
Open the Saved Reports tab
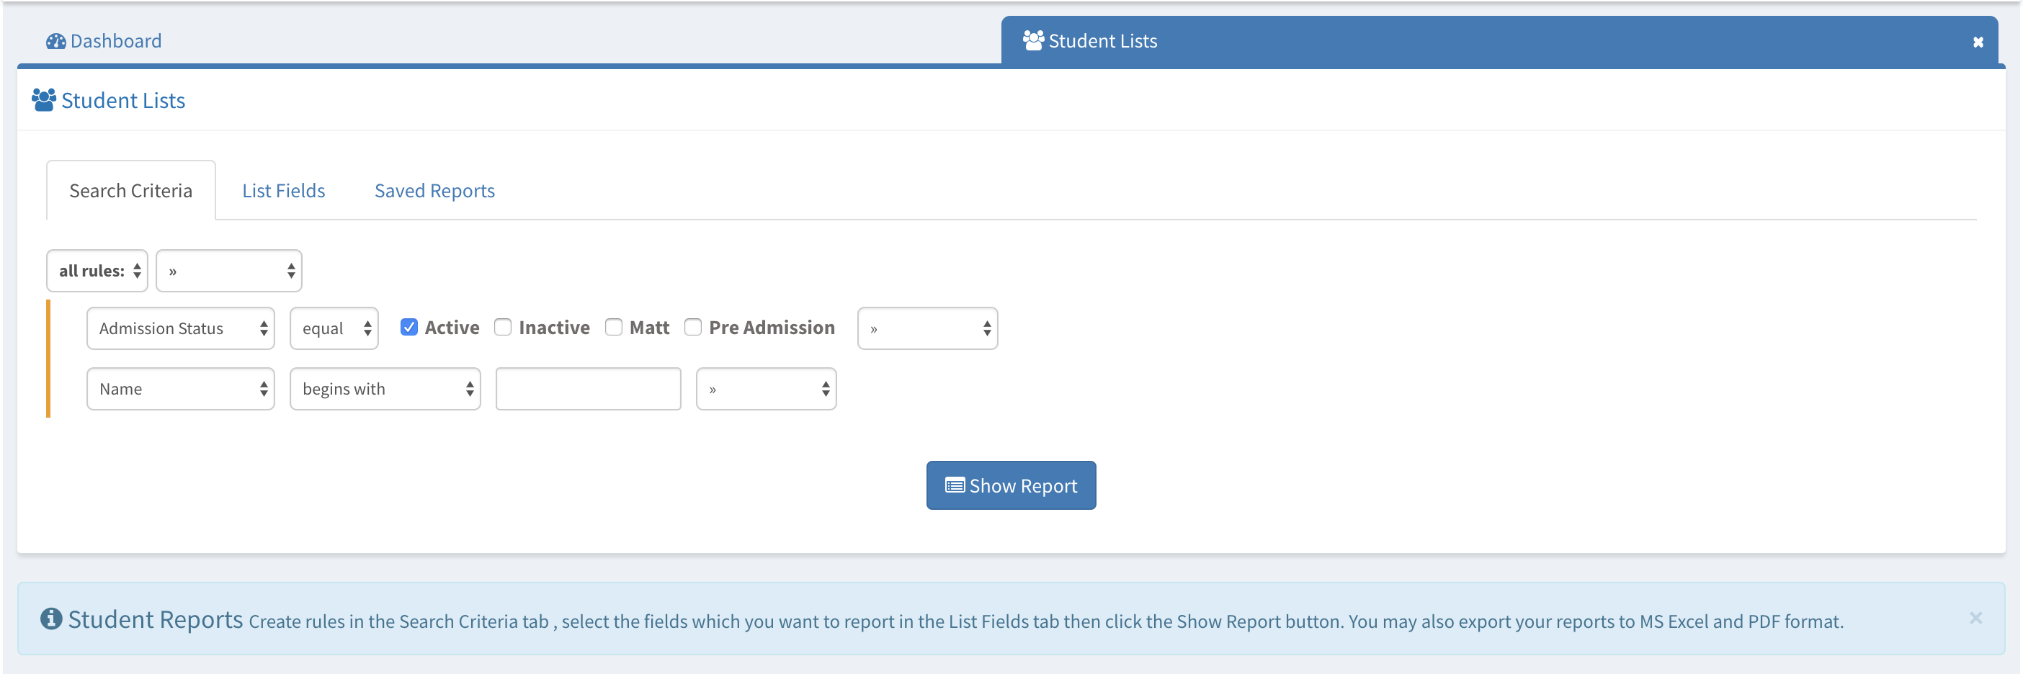tap(434, 191)
